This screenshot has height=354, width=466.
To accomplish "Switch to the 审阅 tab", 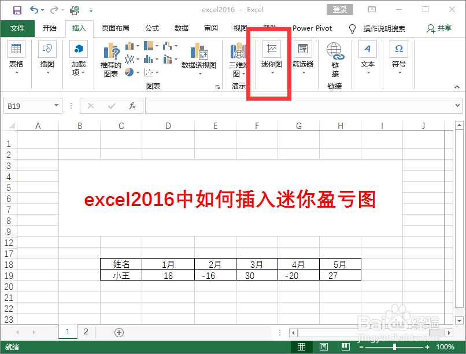I will [210, 28].
